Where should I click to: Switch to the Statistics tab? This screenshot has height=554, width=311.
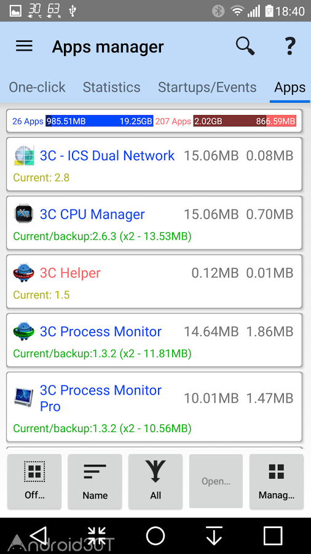(x=111, y=87)
